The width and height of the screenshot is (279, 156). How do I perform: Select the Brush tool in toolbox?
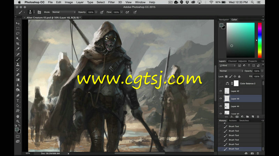point(18,59)
